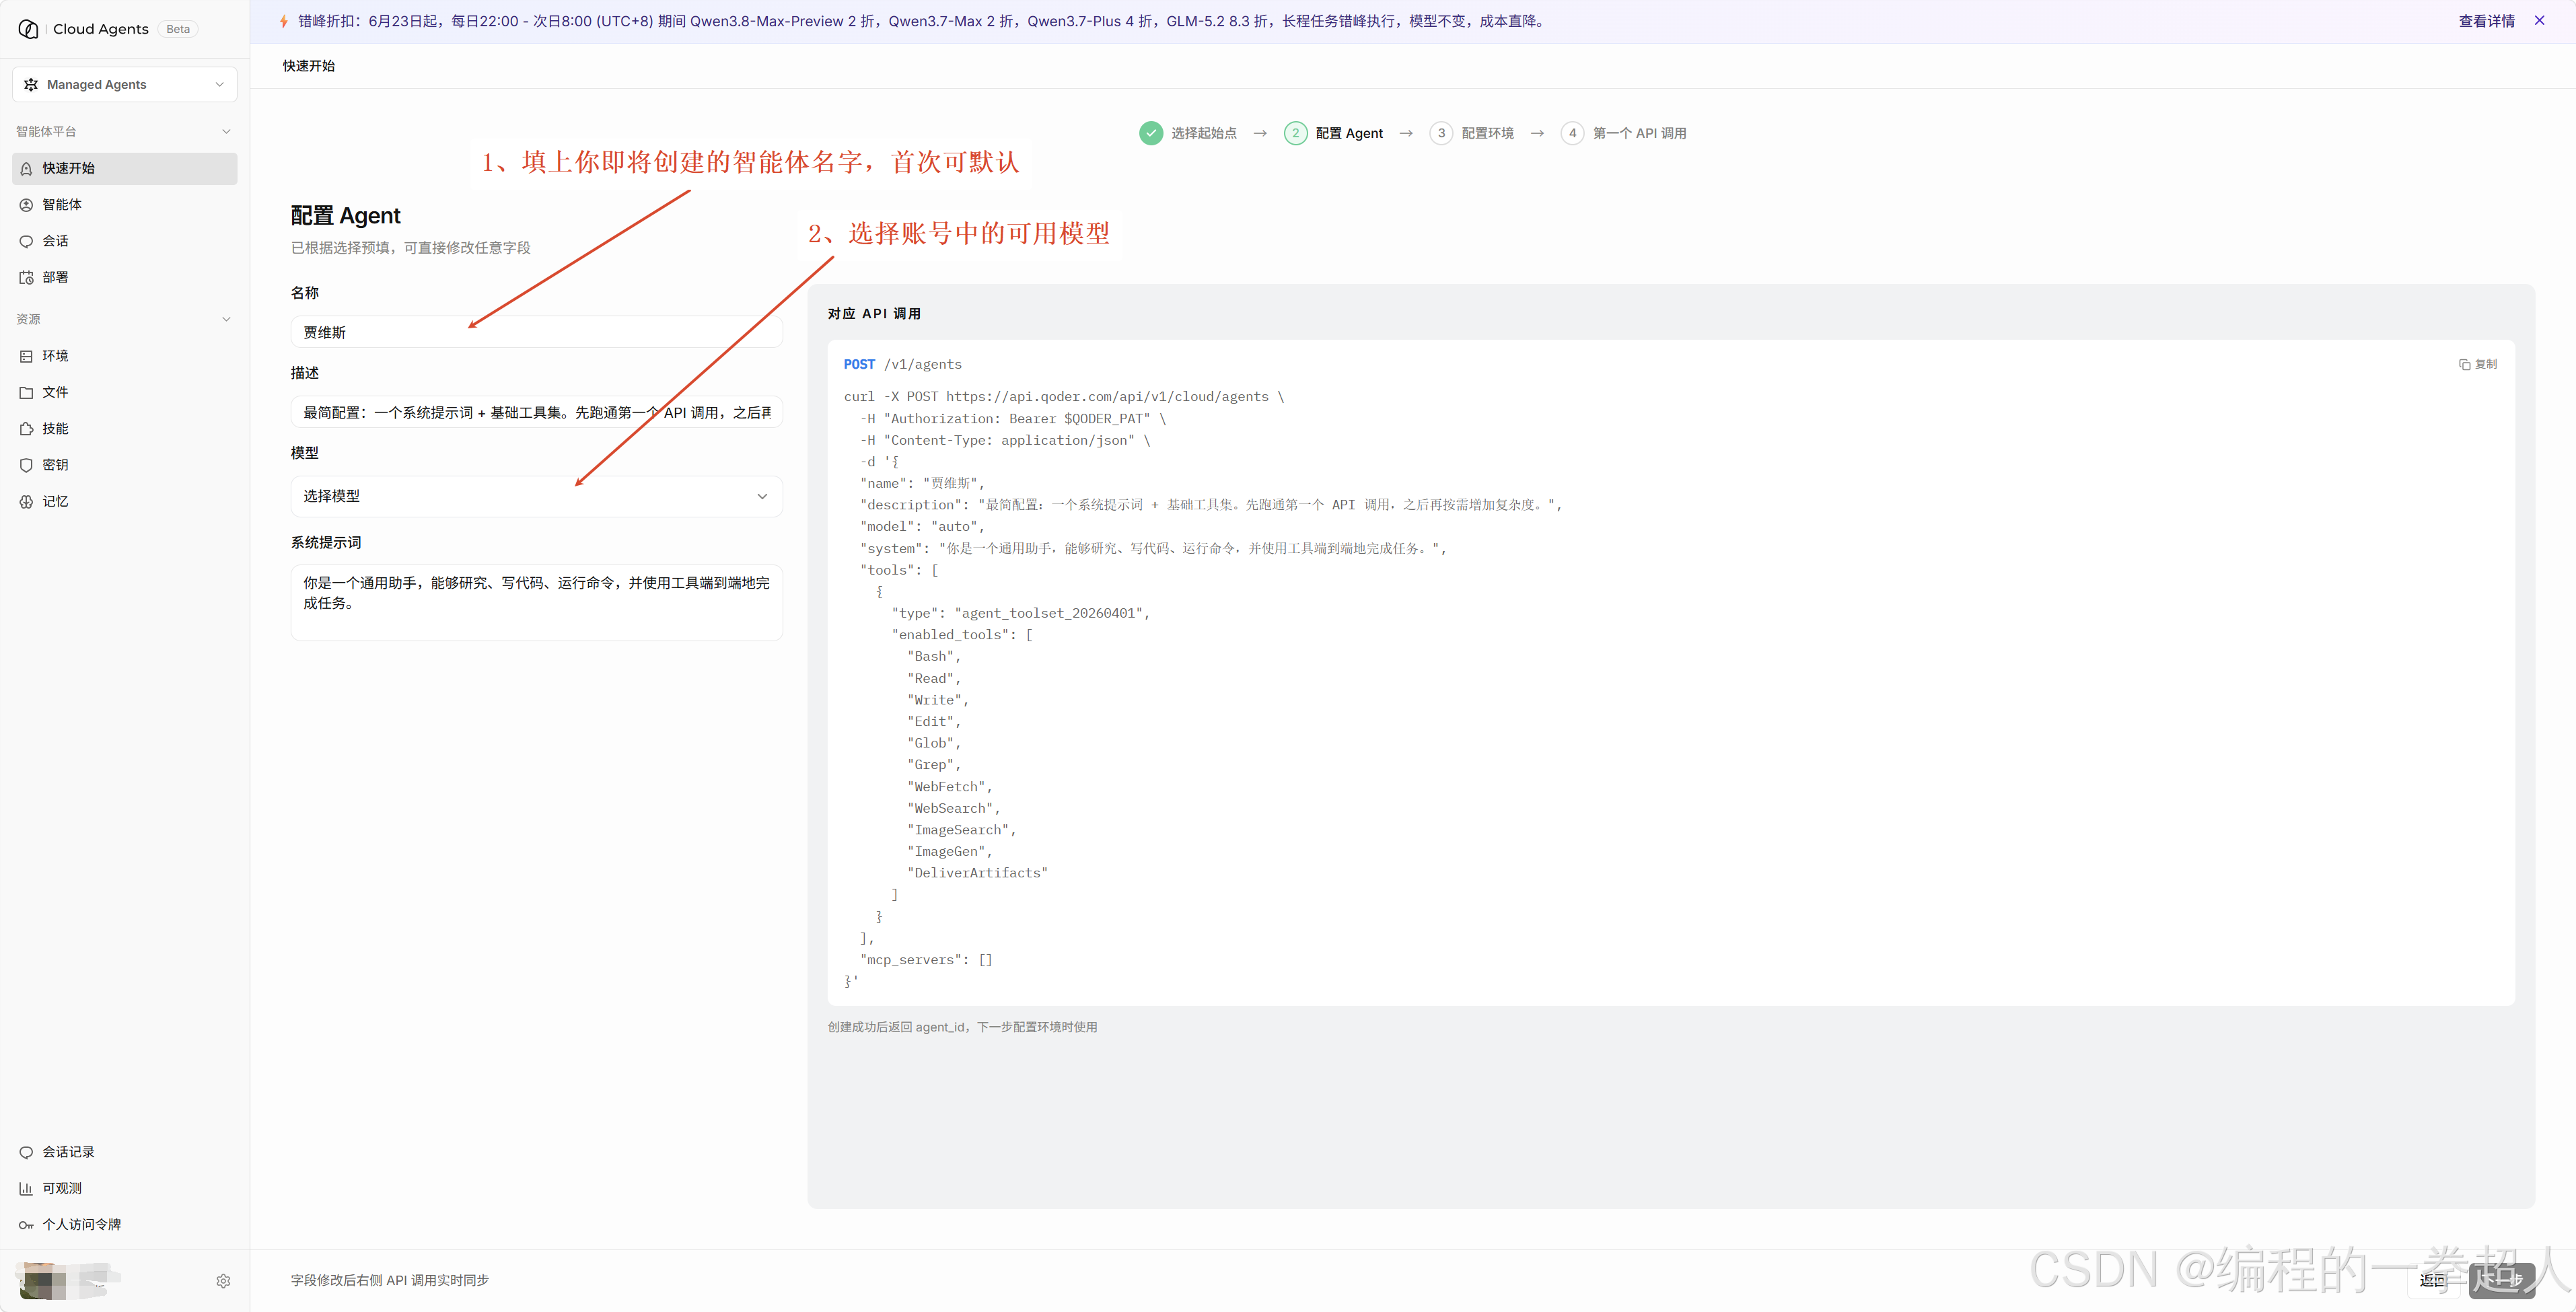
Task: Click 个人访问令牌 sidebar label
Action: (81, 1224)
